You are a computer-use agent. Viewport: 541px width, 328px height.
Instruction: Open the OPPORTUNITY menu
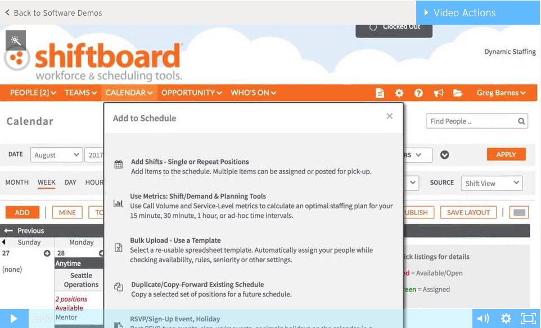click(x=192, y=93)
